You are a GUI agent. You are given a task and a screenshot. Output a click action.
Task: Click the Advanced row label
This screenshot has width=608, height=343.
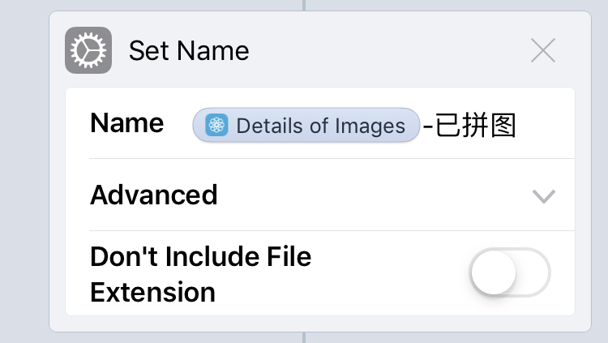pos(154,195)
